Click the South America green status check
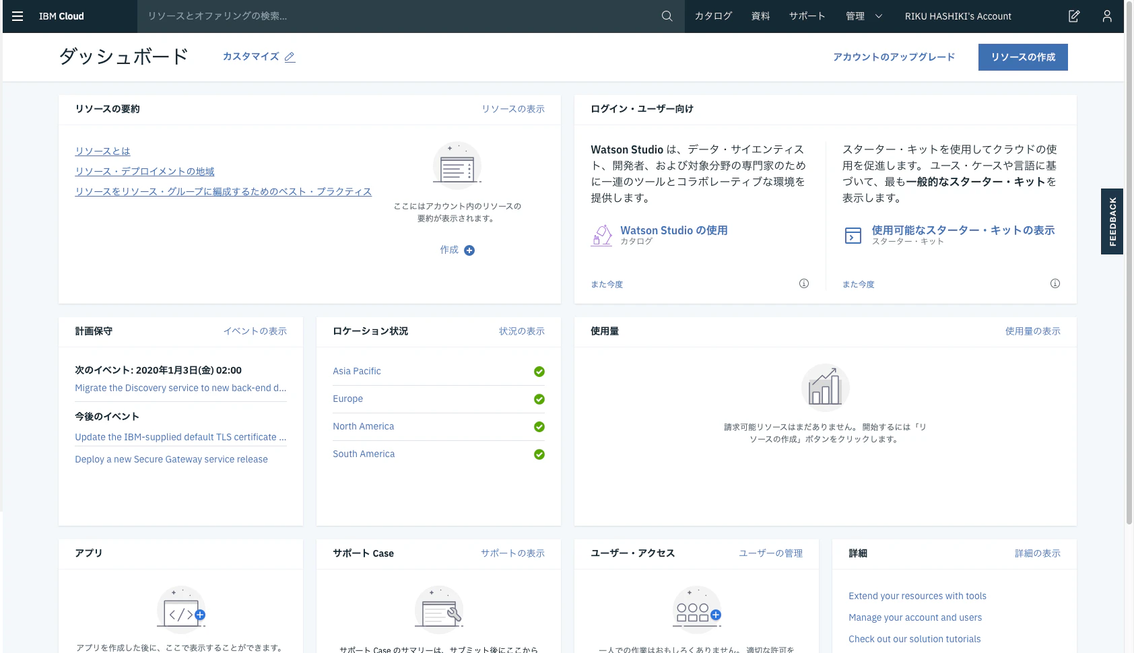This screenshot has width=1134, height=653. click(539, 454)
